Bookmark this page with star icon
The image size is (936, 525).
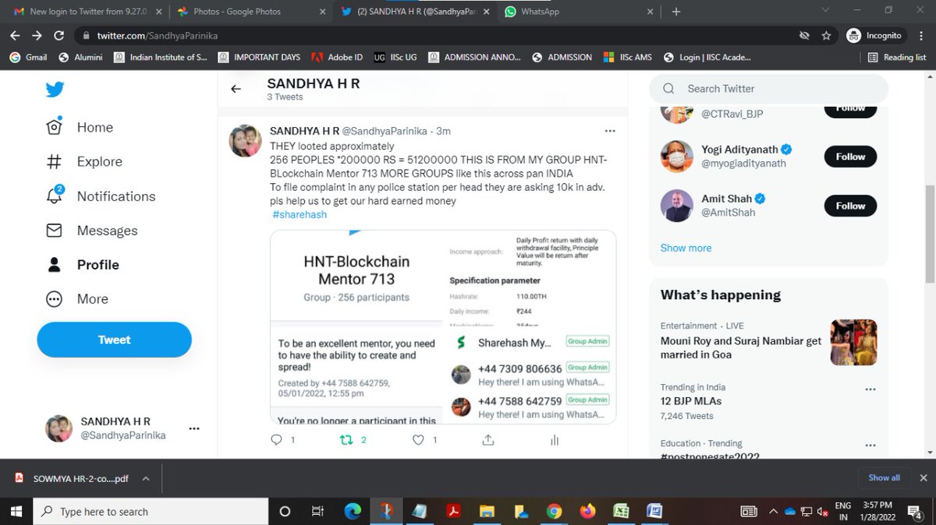click(826, 36)
